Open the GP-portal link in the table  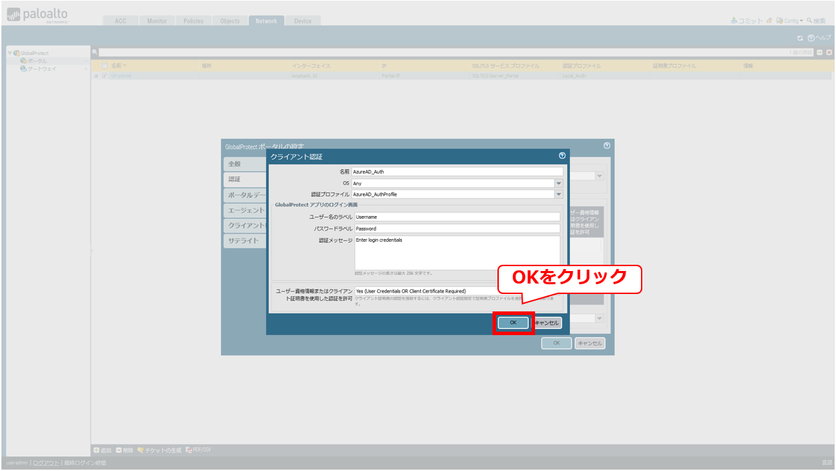coord(121,76)
